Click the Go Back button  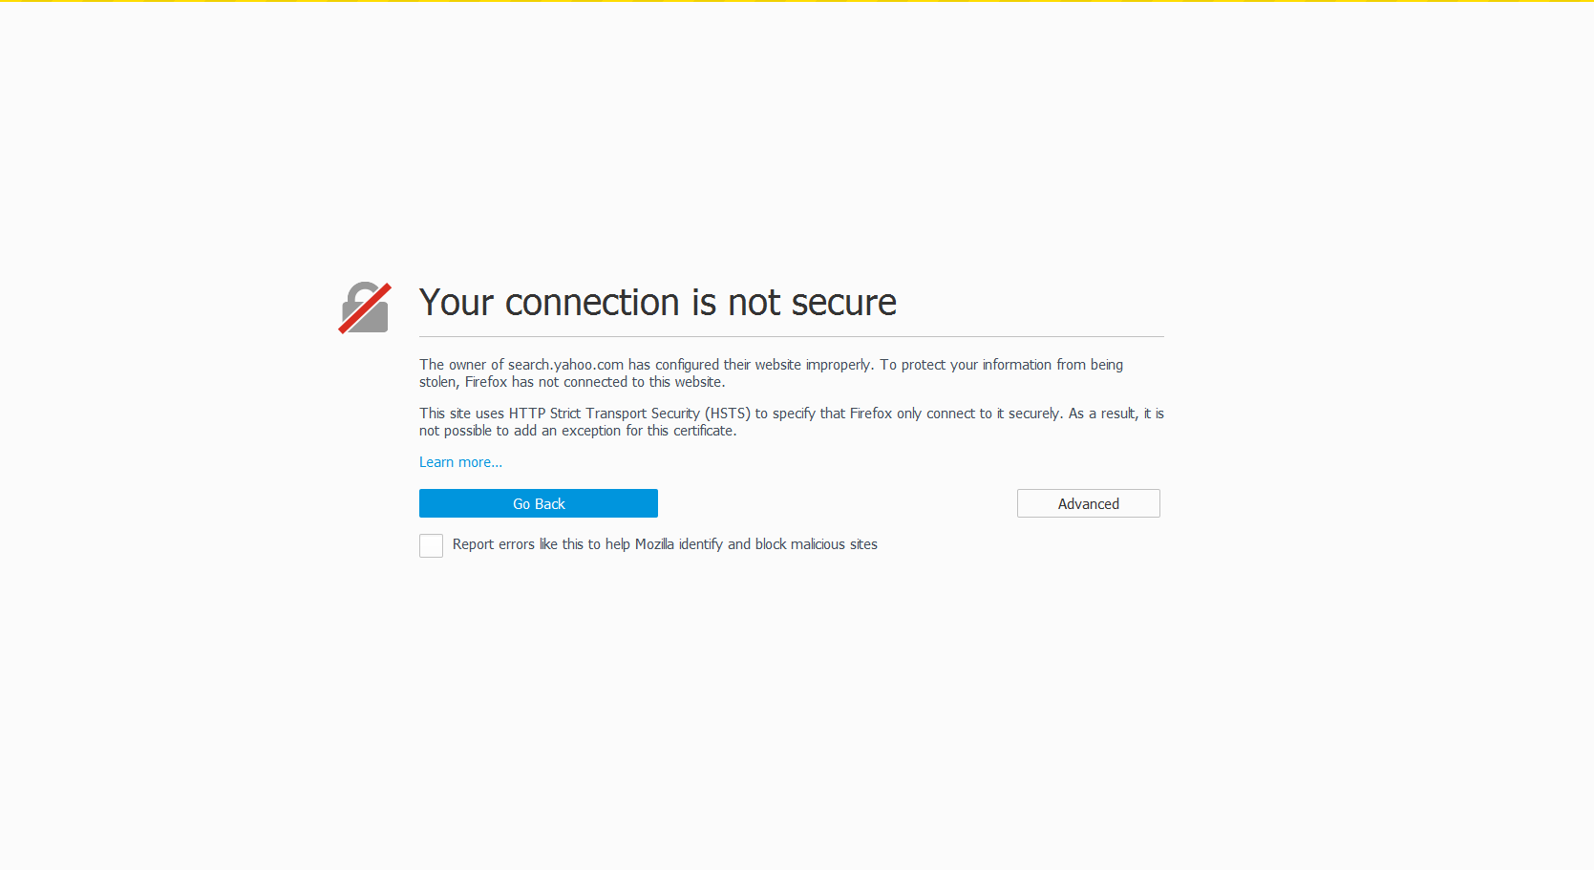538,503
